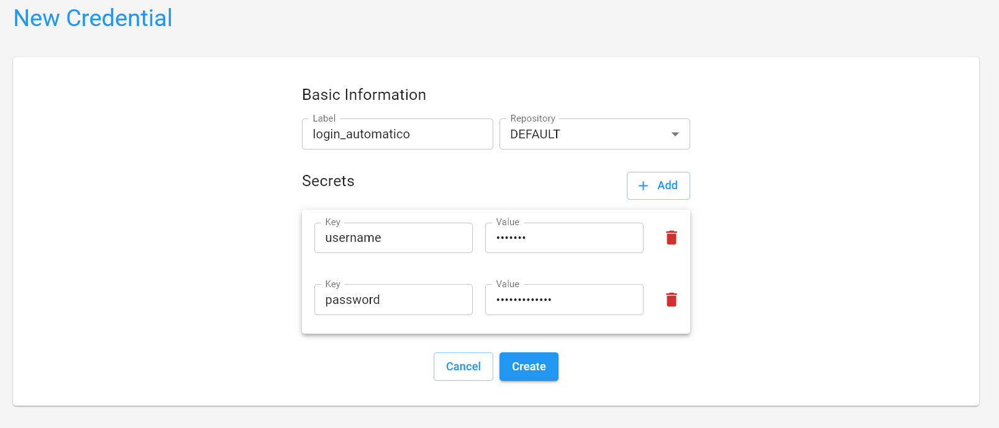This screenshot has height=428, width=999.
Task: Click the Basic Information section heading
Action: (363, 94)
